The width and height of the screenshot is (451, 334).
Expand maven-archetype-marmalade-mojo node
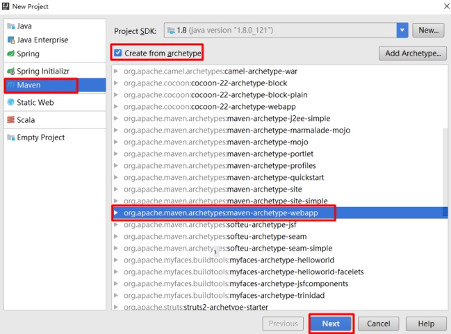click(116, 130)
